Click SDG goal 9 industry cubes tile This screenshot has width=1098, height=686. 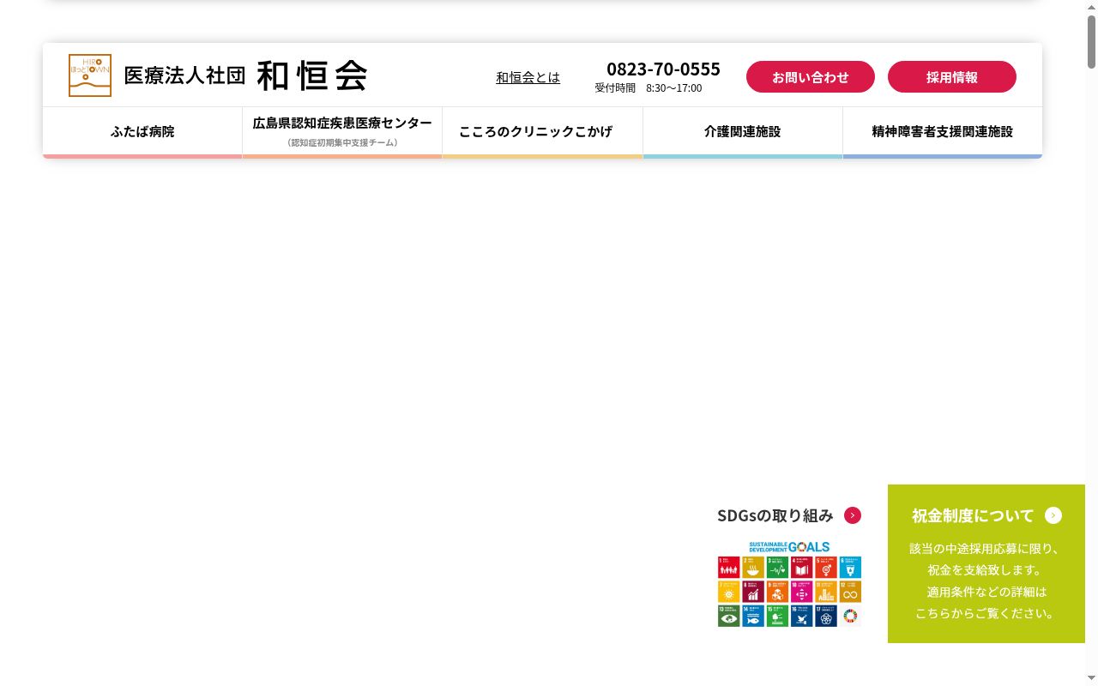pos(777,592)
